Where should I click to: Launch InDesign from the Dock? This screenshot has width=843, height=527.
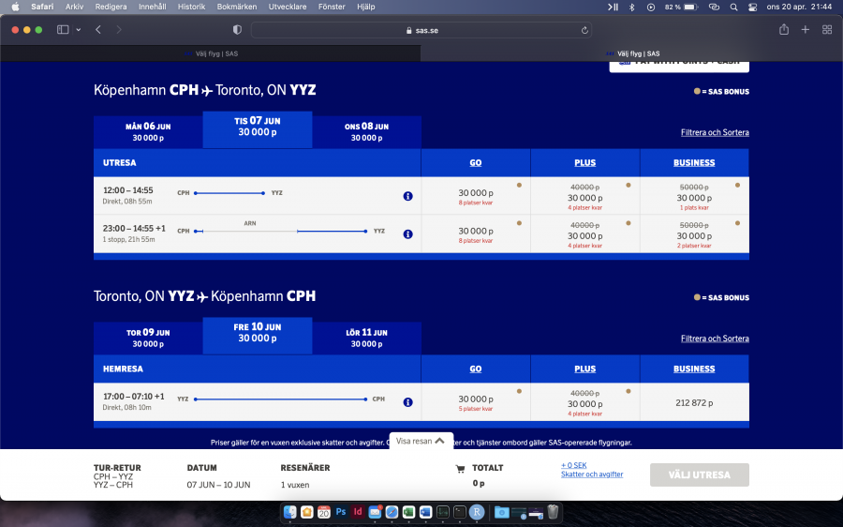358,512
